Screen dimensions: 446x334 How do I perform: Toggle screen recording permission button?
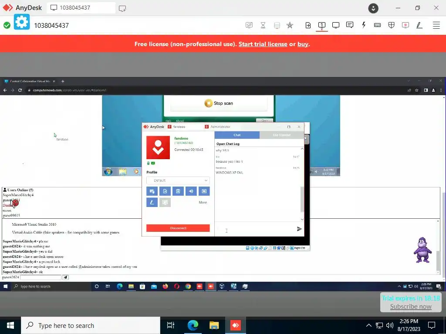pyautogui.click(x=204, y=191)
